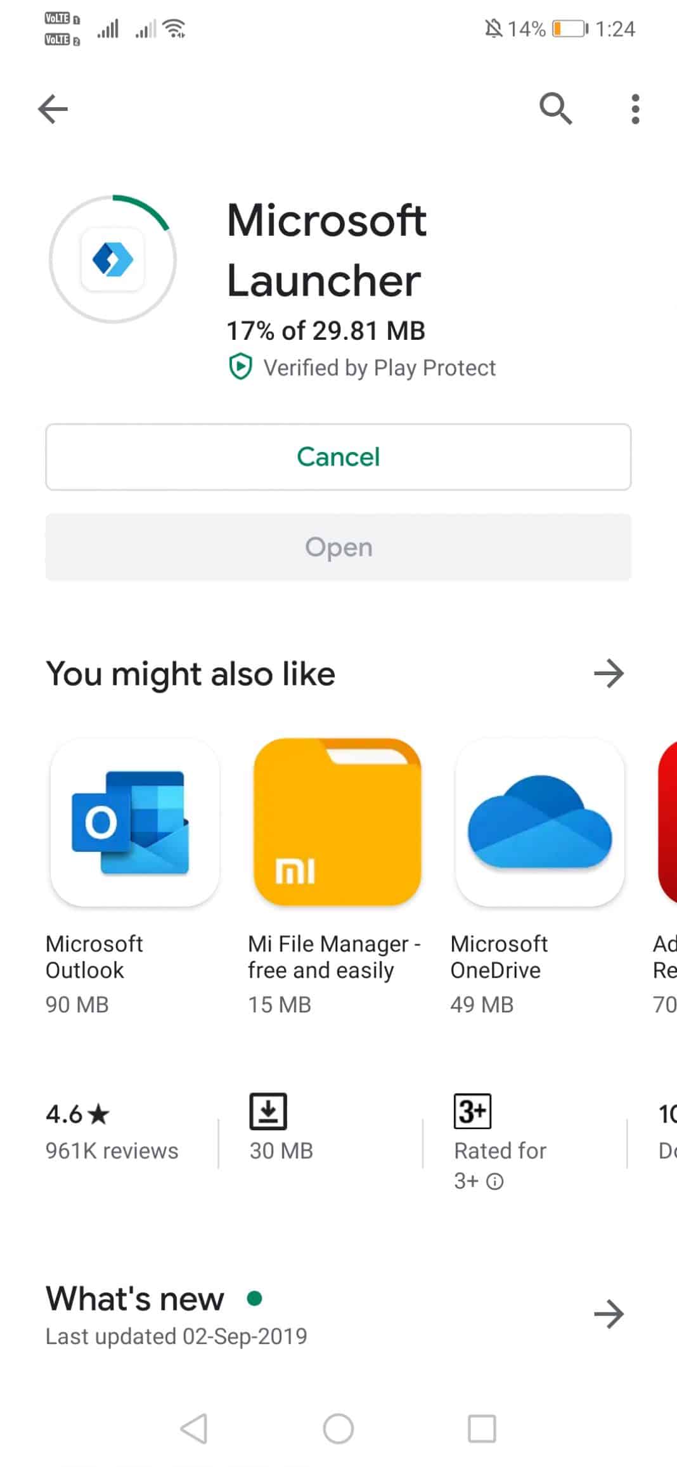Tap the info icon next to 3+ rating
Image resolution: width=677 pixels, height=1467 pixels.
pos(495,1180)
